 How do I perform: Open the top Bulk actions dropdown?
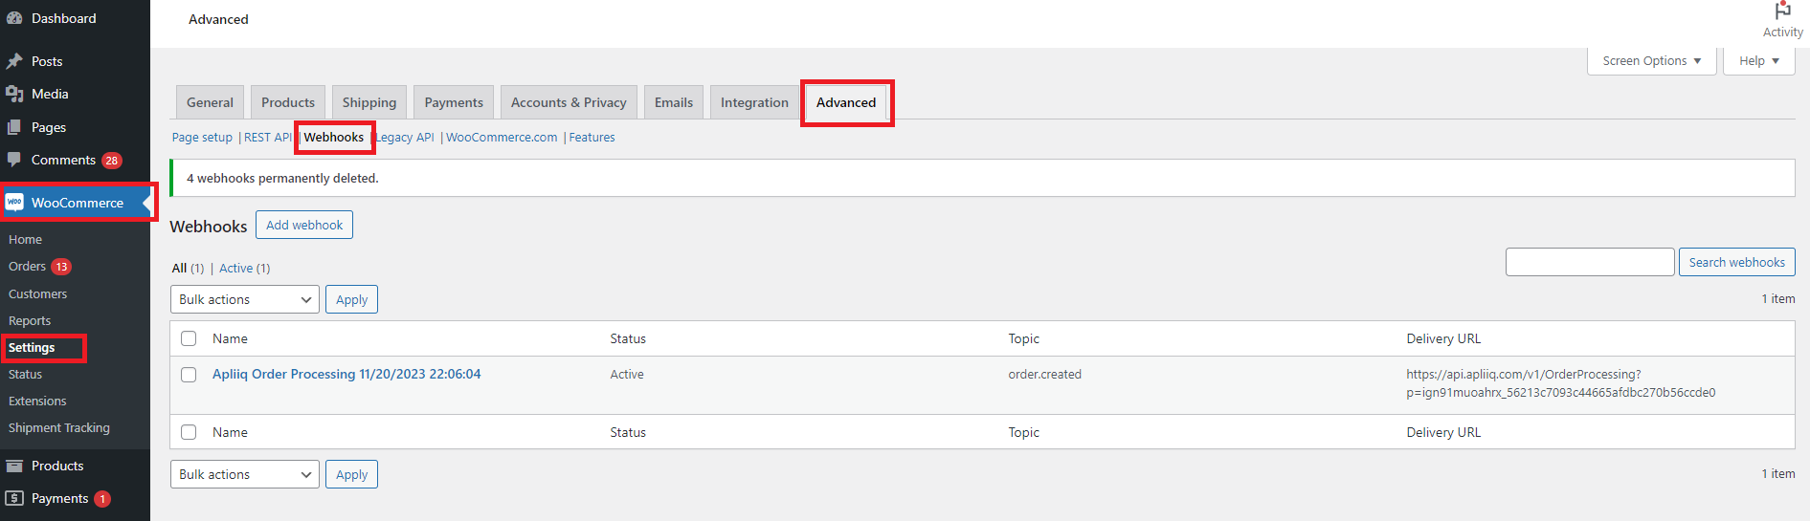tap(245, 299)
